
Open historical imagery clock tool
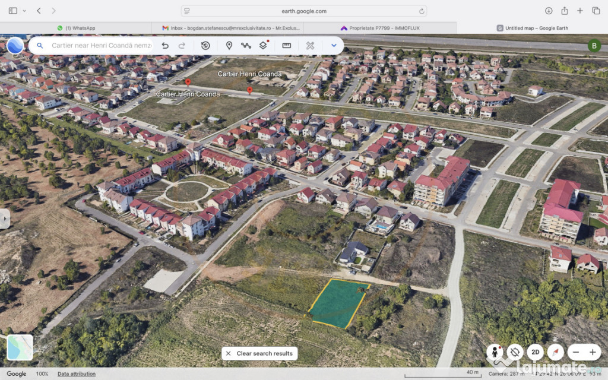click(205, 46)
